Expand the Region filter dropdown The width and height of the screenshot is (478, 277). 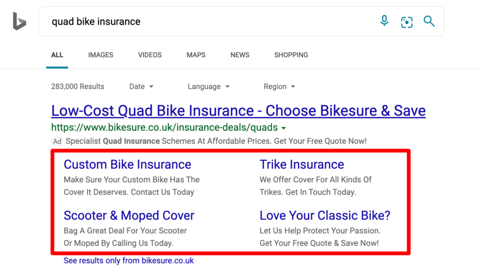[279, 87]
